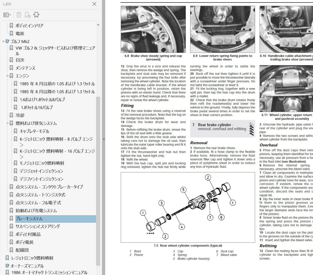The height and width of the screenshot is (275, 313).
Task: Click the 'Overhaul' heading in the page
Action: [x=268, y=145]
